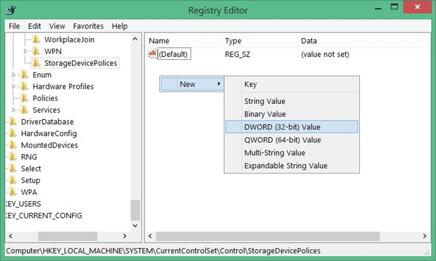Click the Type column header
Screen dimensions: 436x261
233,40
